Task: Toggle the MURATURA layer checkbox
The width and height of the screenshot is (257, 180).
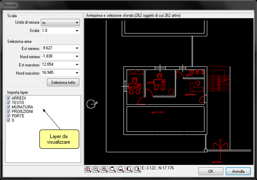Action: pos(9,107)
